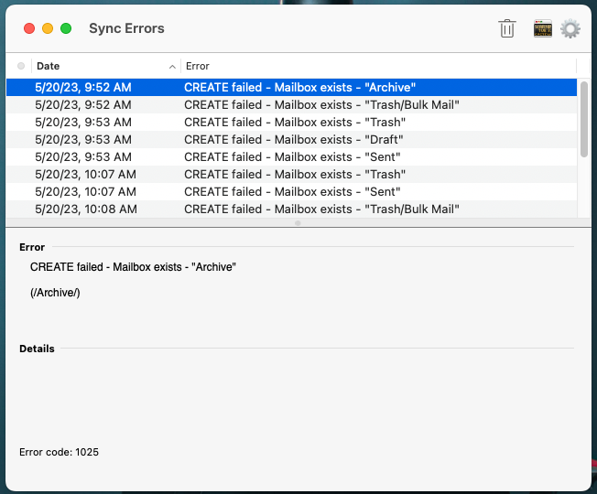Select the 9:53 AM "Sent" error row
The image size is (597, 494).
[291, 157]
